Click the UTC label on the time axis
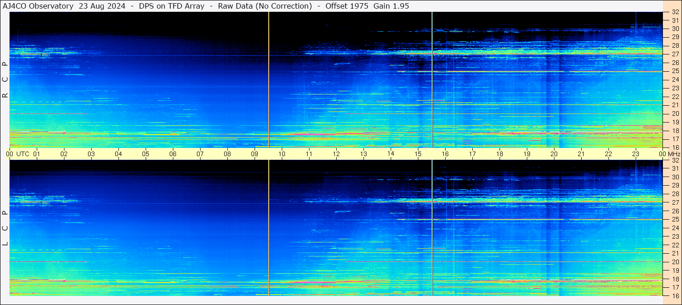This screenshot has width=682, height=305. point(23,154)
